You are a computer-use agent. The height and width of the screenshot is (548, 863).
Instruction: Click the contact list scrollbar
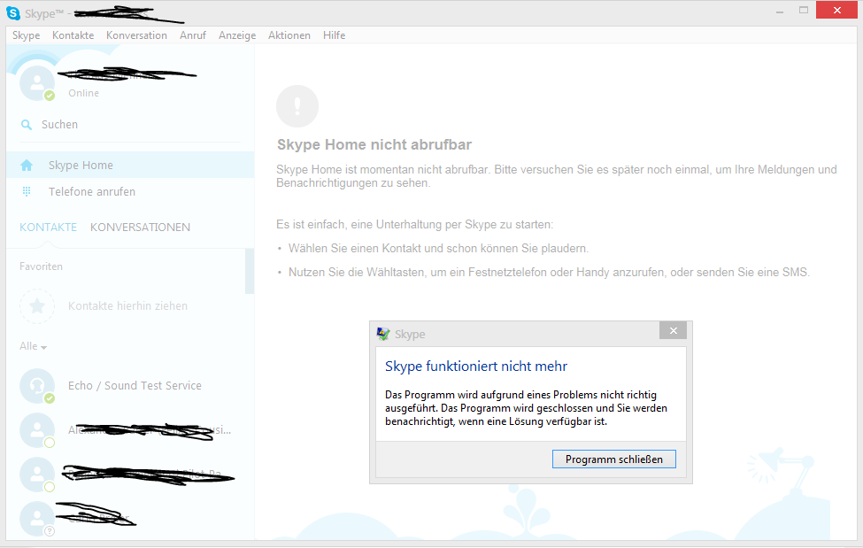[x=250, y=271]
